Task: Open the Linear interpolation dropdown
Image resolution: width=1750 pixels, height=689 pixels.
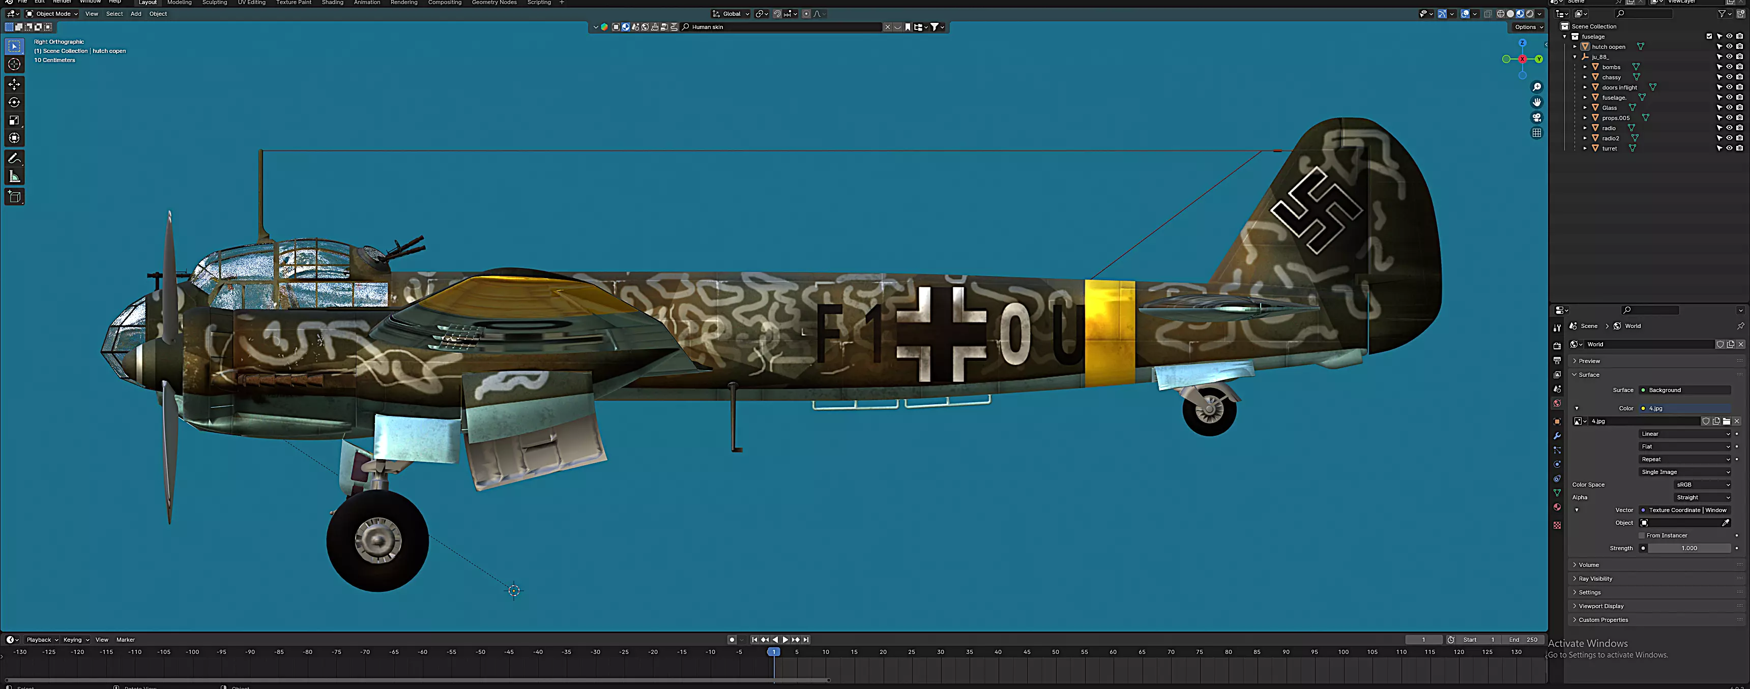Action: [x=1685, y=434]
